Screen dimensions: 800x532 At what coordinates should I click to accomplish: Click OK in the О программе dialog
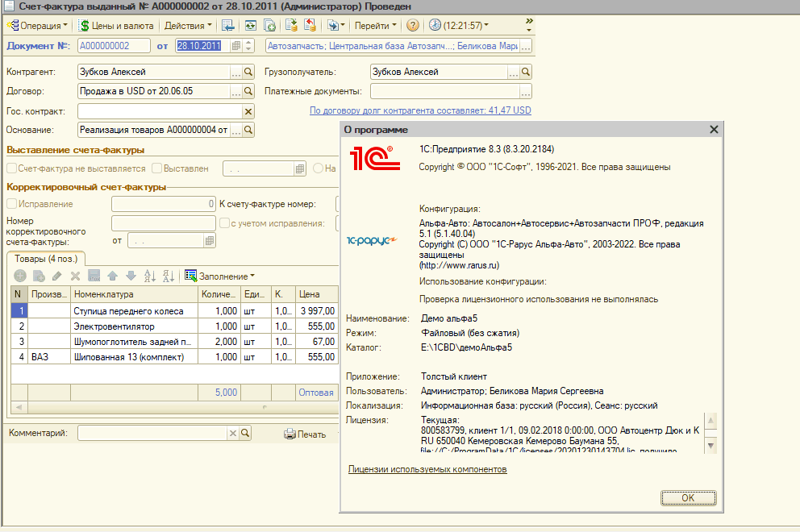point(688,498)
